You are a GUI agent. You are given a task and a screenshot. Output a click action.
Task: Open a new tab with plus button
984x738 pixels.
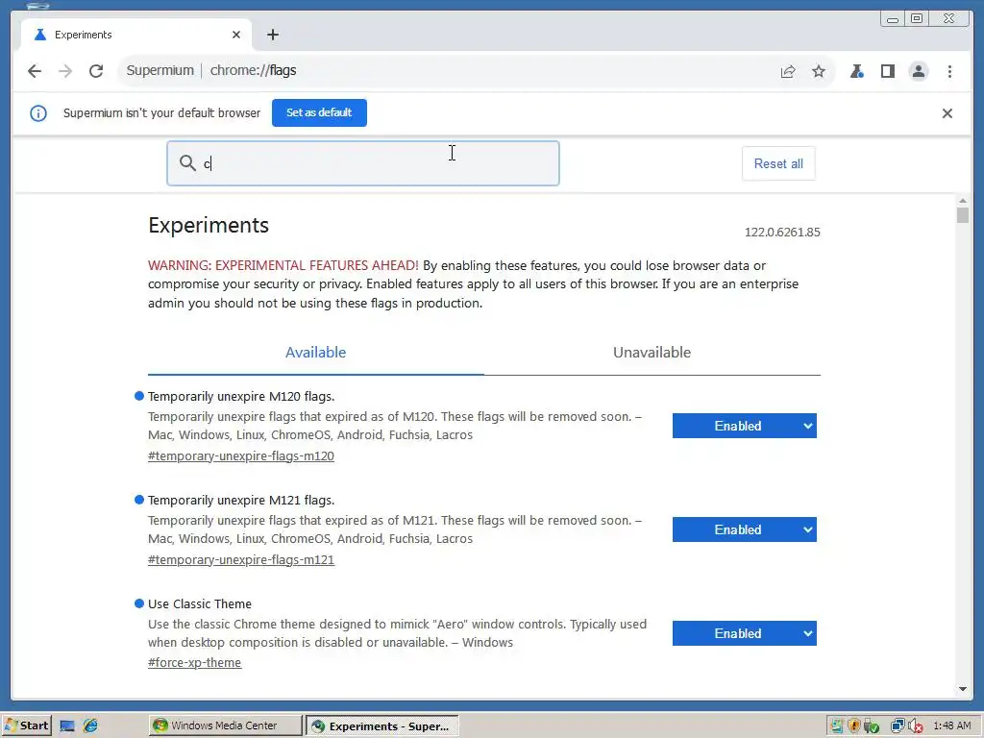tap(272, 35)
